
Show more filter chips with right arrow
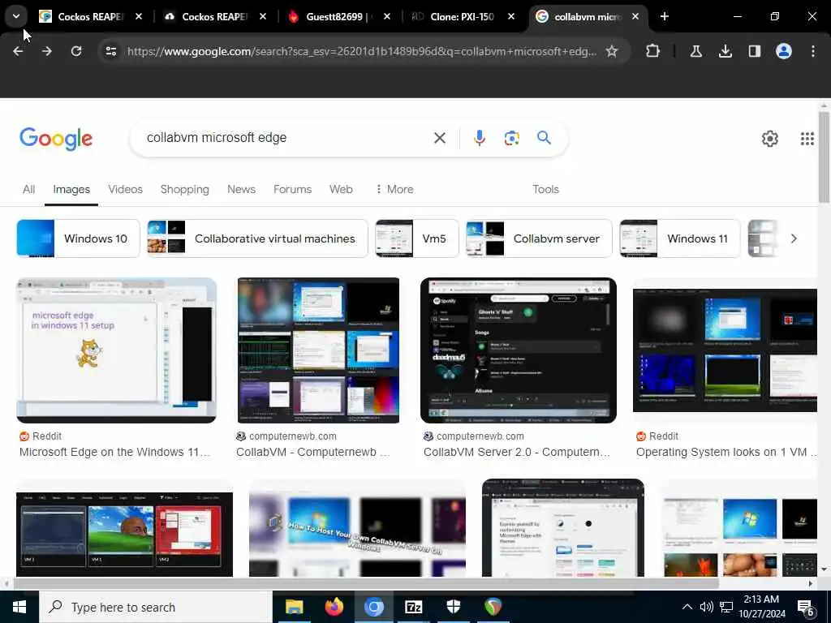(x=794, y=238)
